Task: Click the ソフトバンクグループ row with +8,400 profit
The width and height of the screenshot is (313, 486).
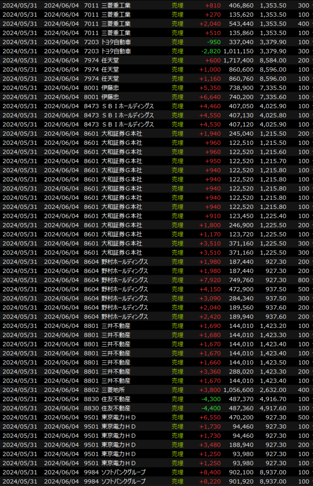Action: point(123,472)
